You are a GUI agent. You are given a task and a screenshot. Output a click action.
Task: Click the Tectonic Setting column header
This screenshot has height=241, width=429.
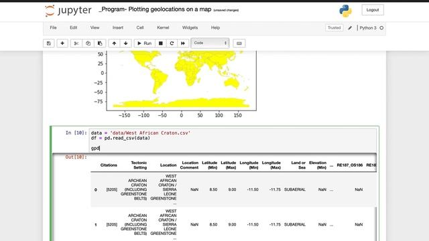139,165
